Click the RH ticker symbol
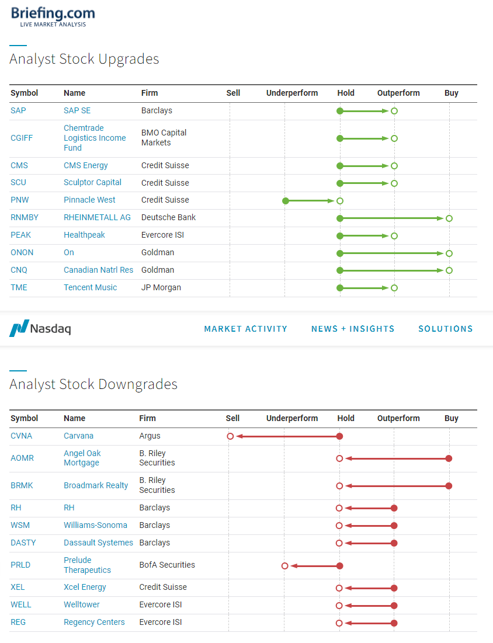Viewport: 493px width, 643px height. point(16,508)
